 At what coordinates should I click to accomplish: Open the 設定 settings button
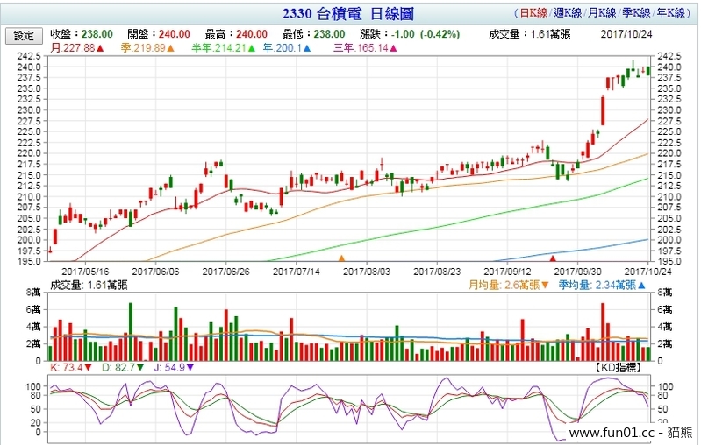(x=25, y=36)
